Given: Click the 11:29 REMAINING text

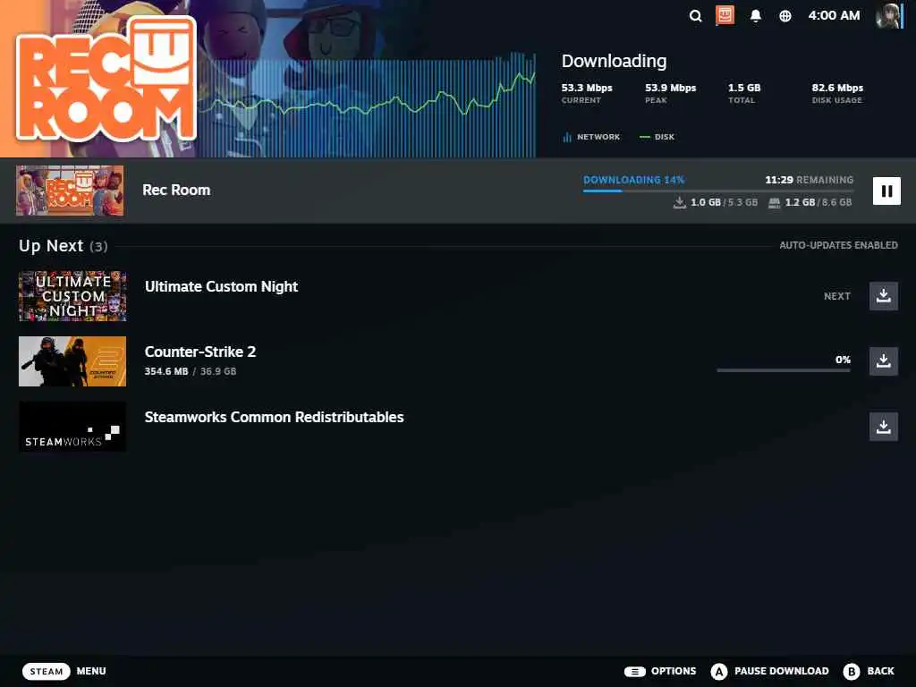Looking at the screenshot, I should coord(809,180).
